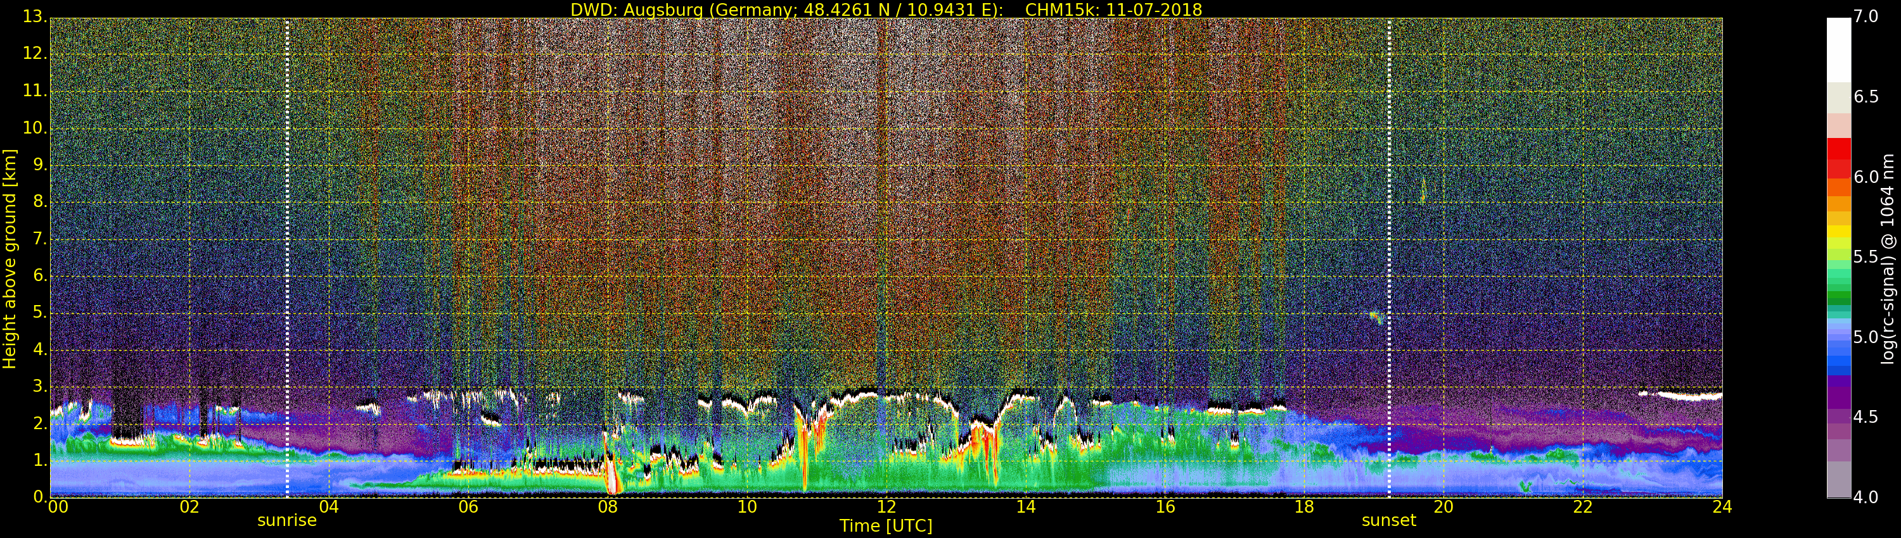This screenshot has width=1901, height=538.
Task: Click the 24 tick label on the time axis
Action: point(1722,507)
